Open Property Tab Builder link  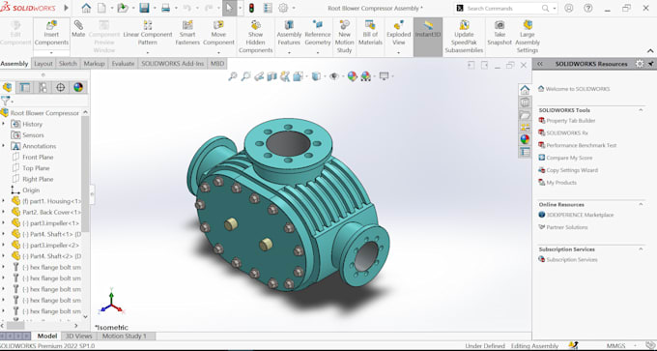click(571, 121)
